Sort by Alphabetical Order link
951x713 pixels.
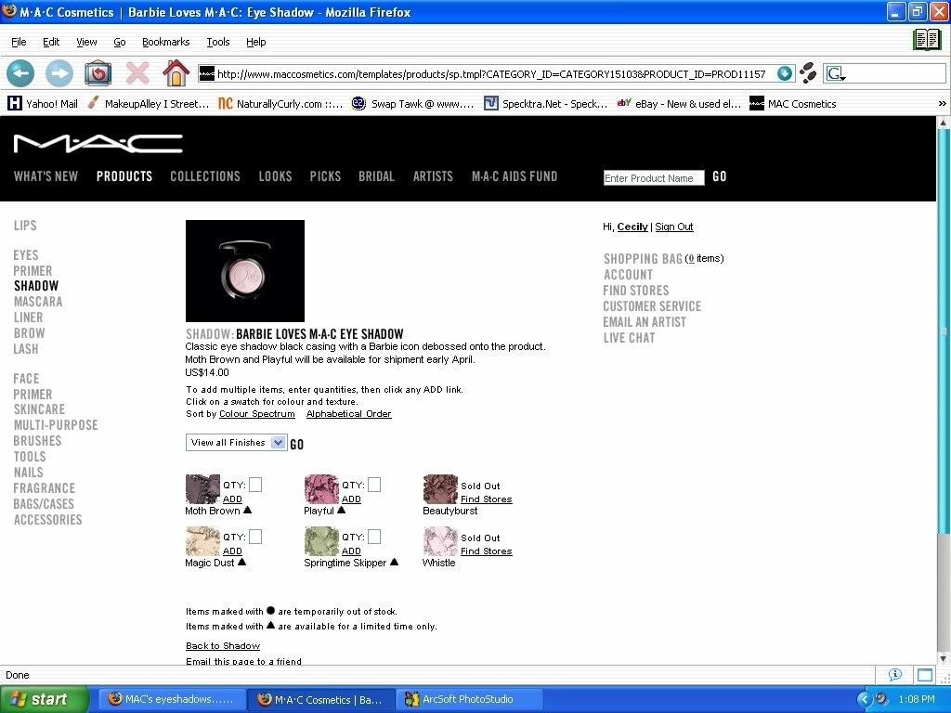pos(349,413)
